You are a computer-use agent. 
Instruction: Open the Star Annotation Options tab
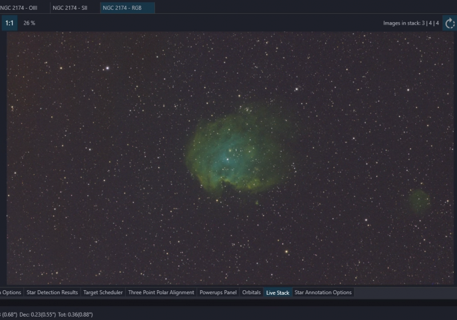tap(323, 293)
